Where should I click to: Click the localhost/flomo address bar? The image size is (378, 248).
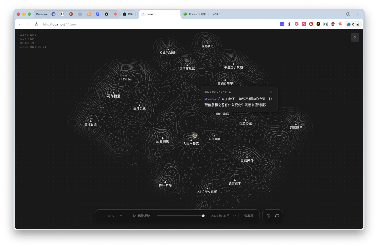59,24
